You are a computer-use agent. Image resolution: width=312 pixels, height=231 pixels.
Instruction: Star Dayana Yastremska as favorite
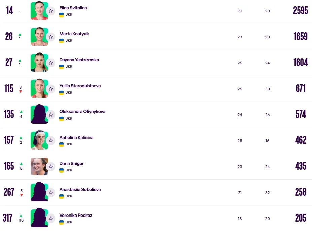[x=51, y=63]
